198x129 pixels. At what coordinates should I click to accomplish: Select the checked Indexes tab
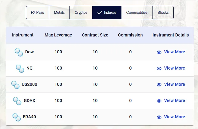(x=107, y=13)
